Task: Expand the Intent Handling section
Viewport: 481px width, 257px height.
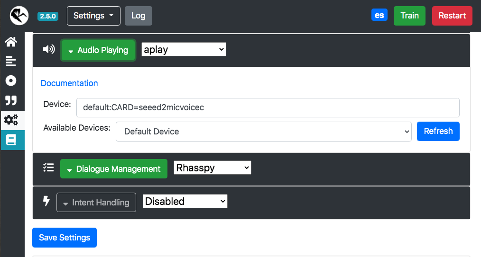Action: (96, 202)
